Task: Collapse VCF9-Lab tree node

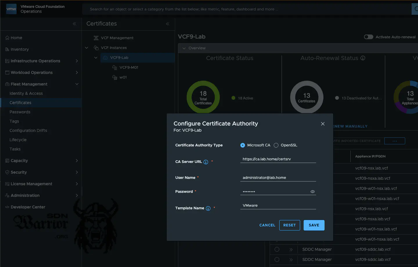Action: click(x=96, y=58)
